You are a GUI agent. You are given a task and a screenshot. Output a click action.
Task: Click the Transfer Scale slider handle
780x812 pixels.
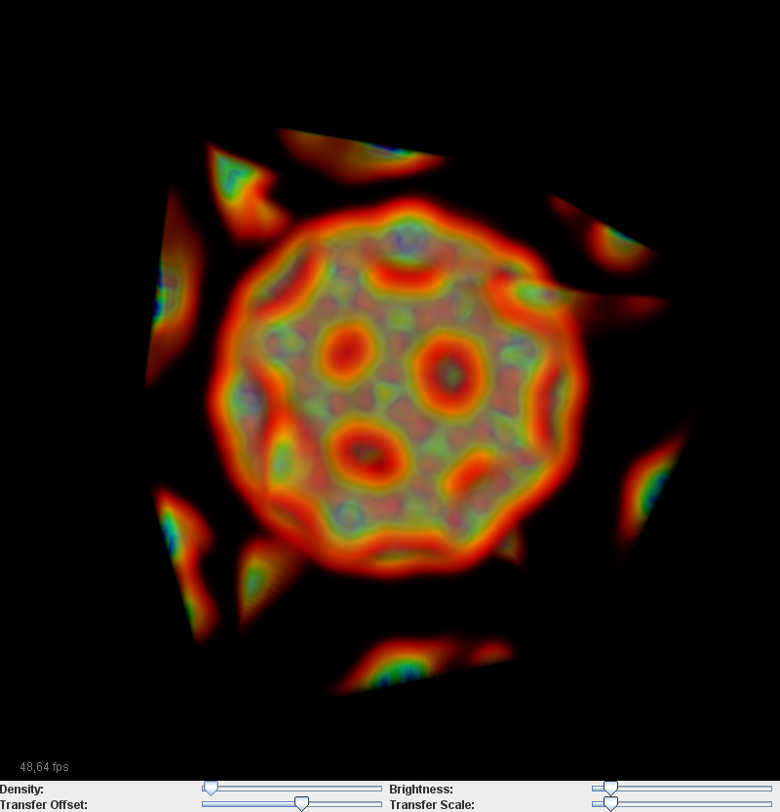coord(611,804)
